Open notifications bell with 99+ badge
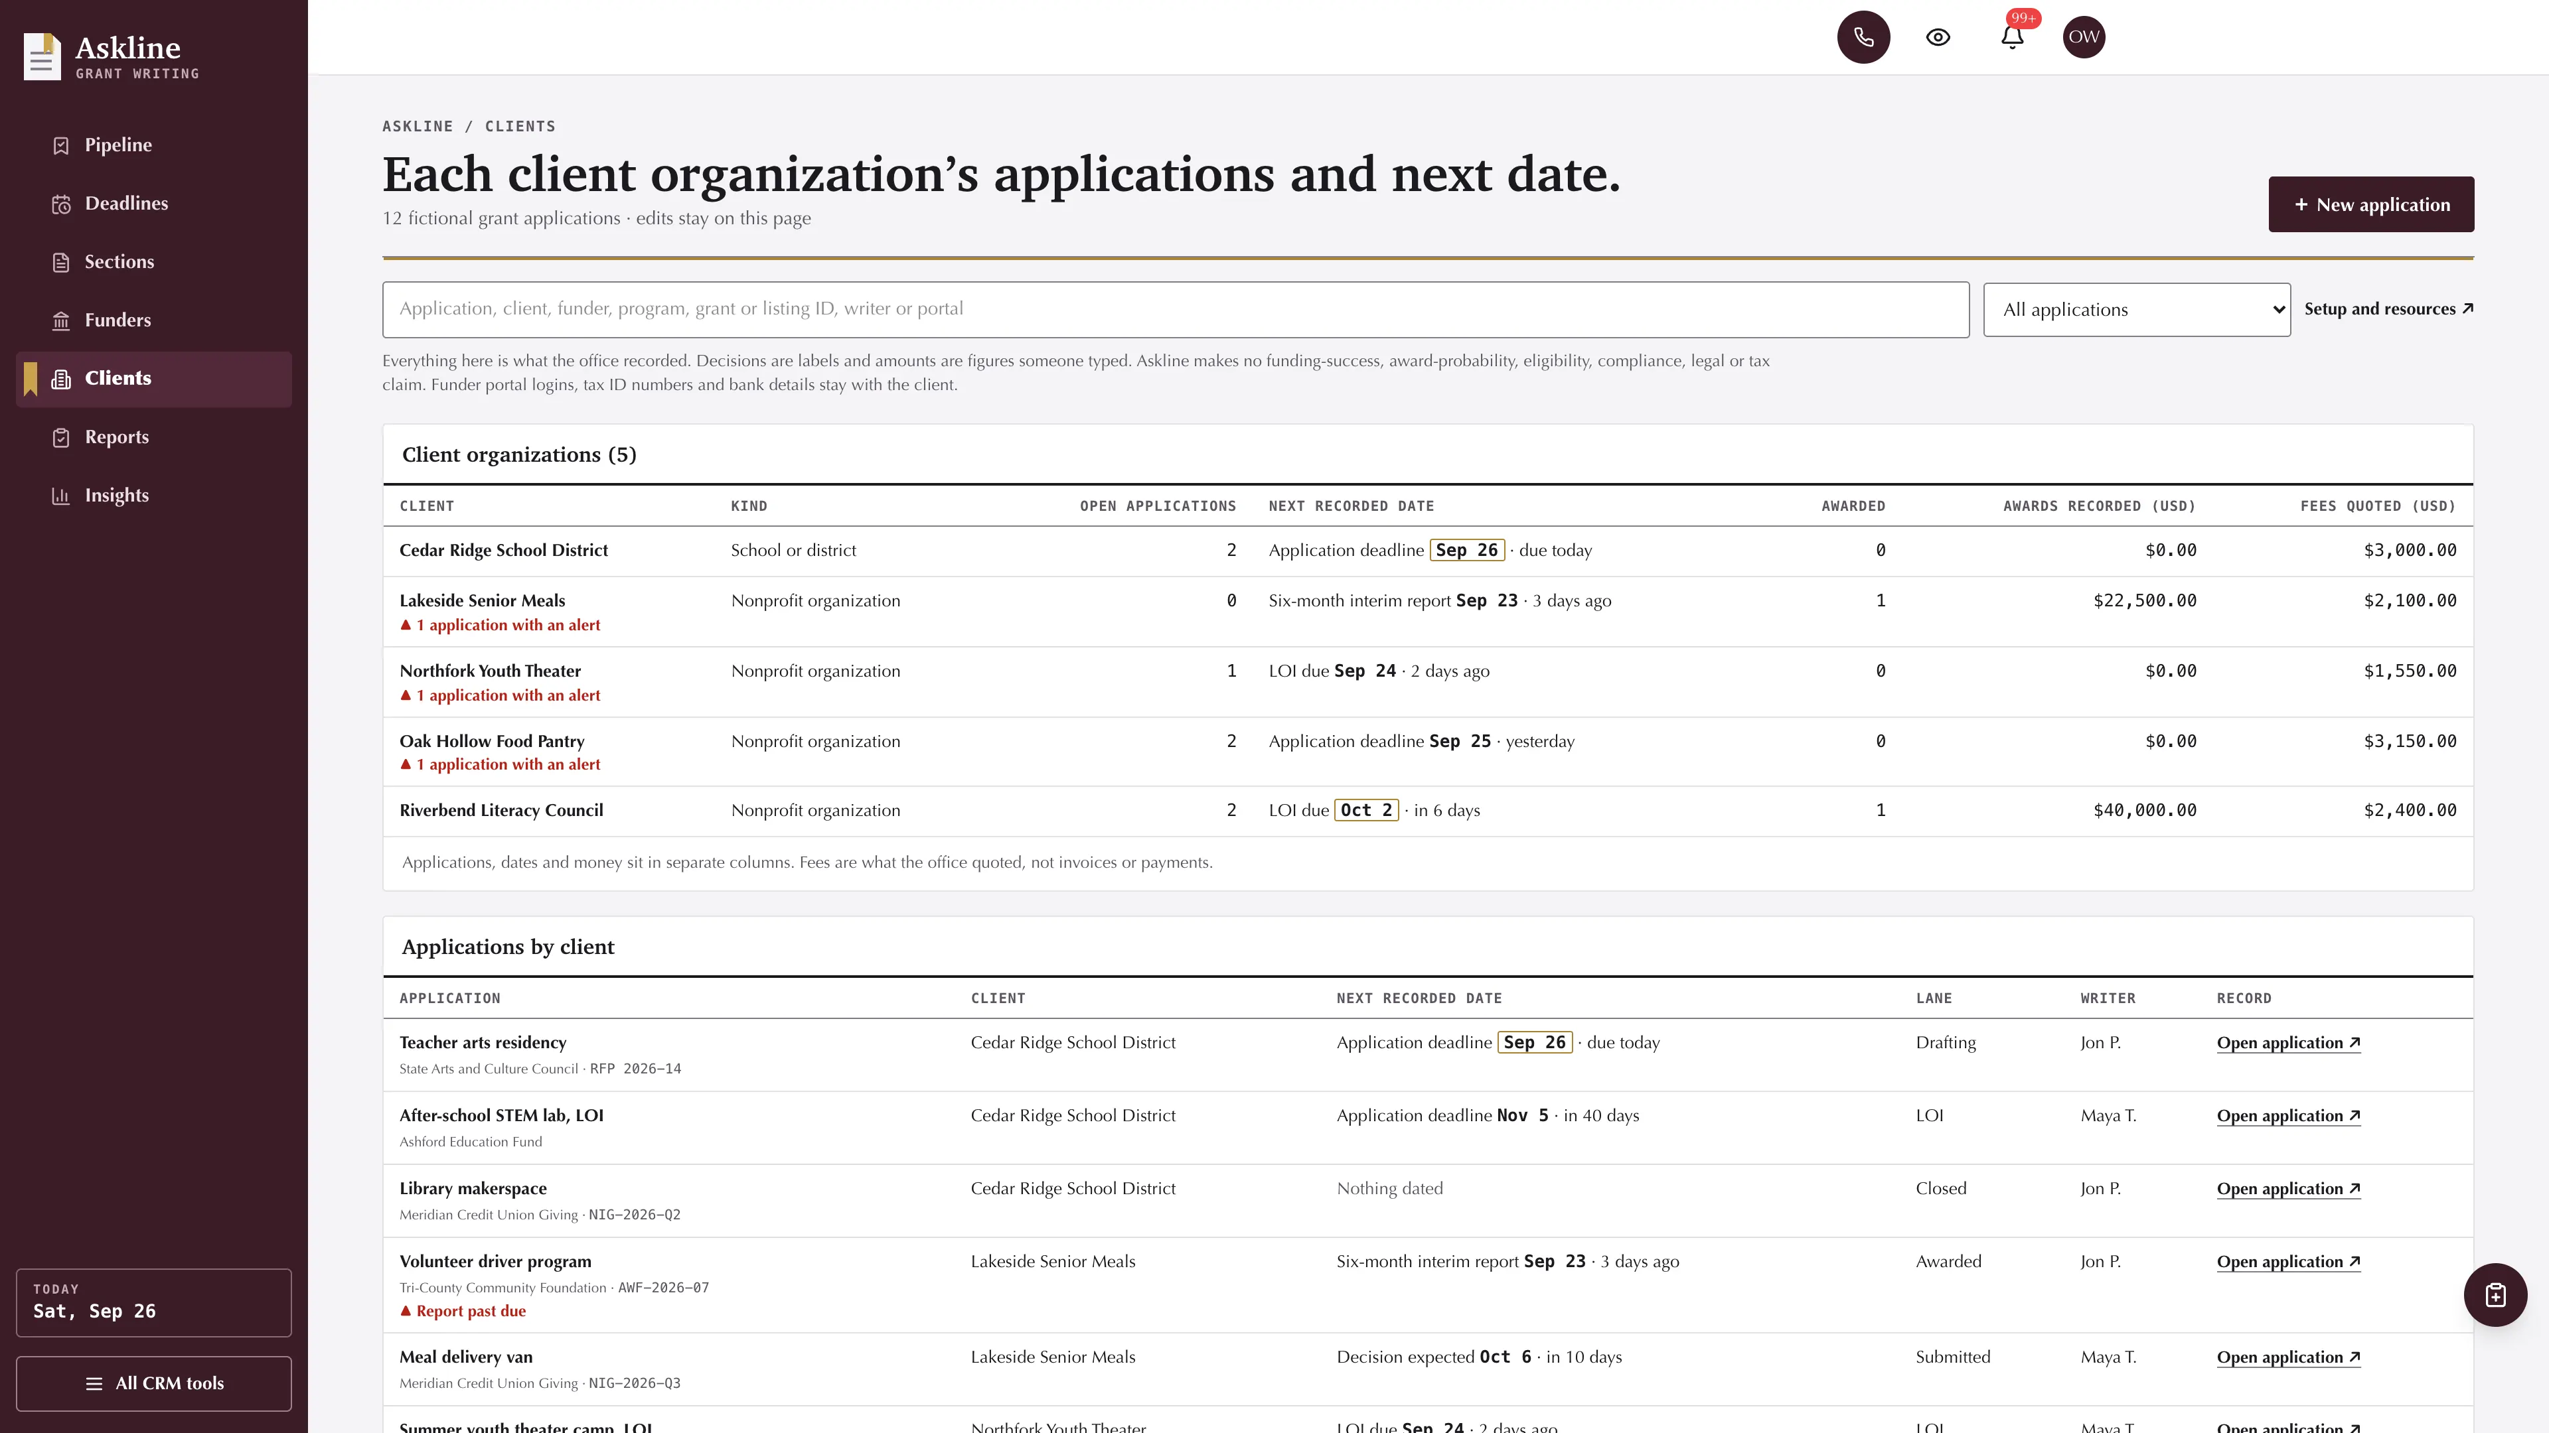This screenshot has height=1433, width=2549. 2012,36
